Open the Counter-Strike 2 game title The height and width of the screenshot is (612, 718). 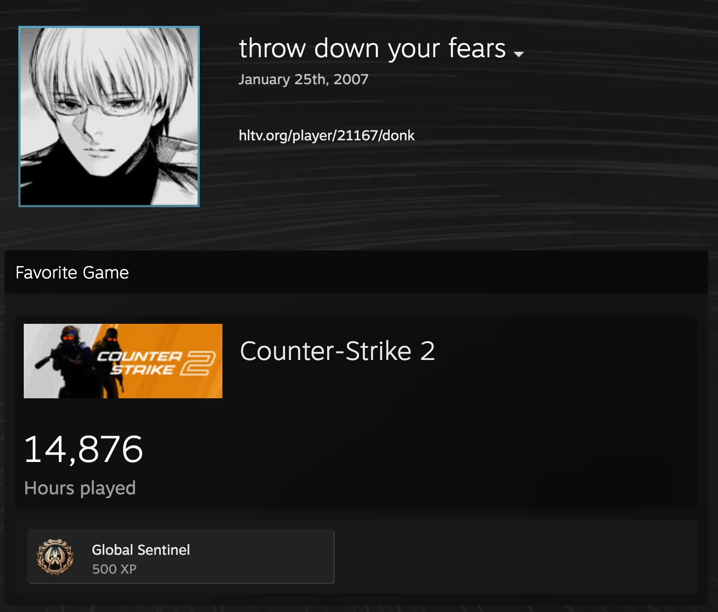[x=337, y=351]
